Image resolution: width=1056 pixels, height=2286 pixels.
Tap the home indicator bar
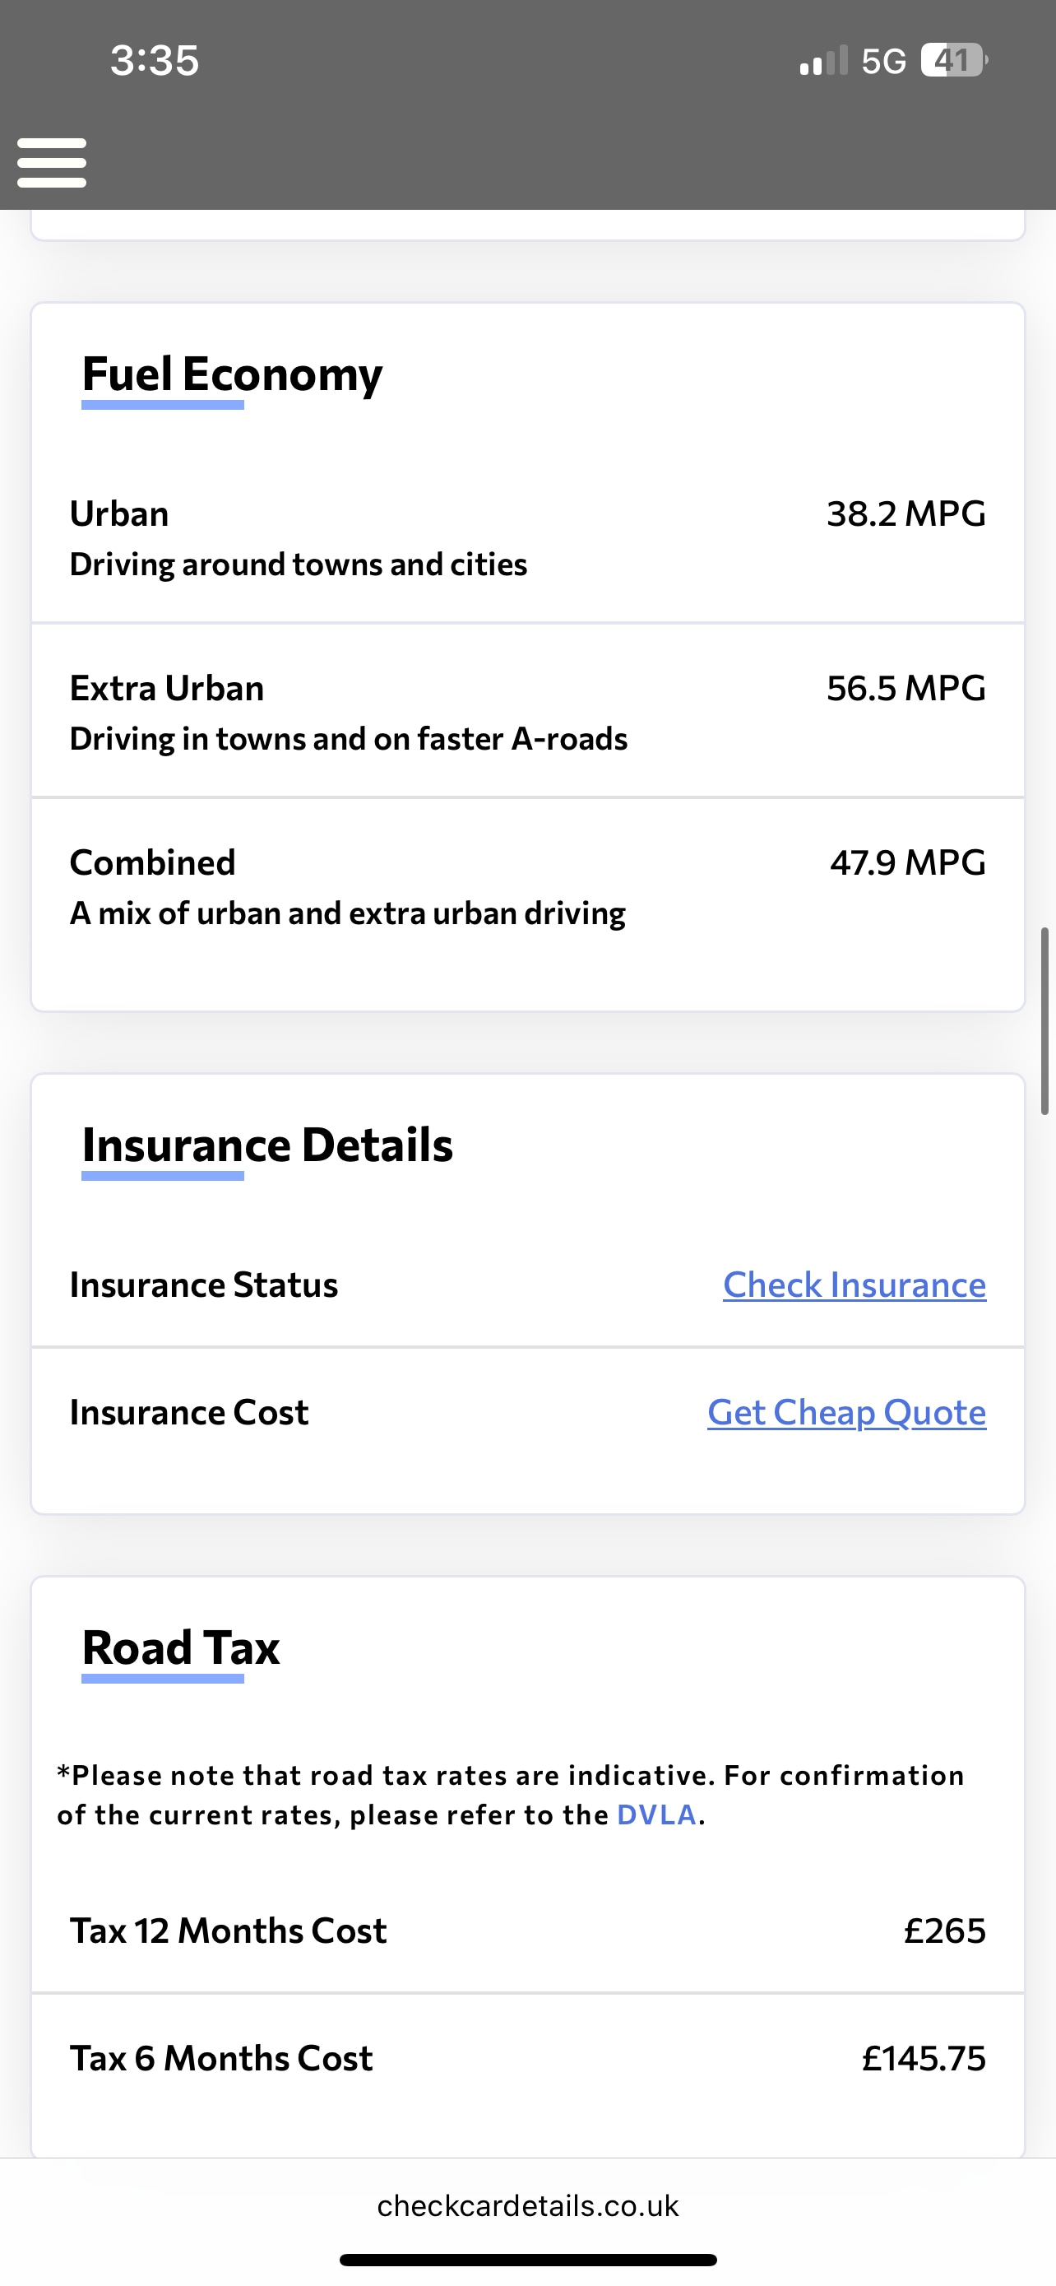click(x=527, y=2260)
